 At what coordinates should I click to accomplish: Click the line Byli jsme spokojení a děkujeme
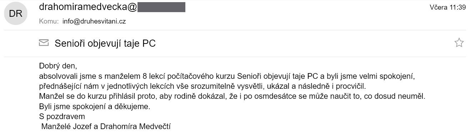pyautogui.click(x=95, y=106)
